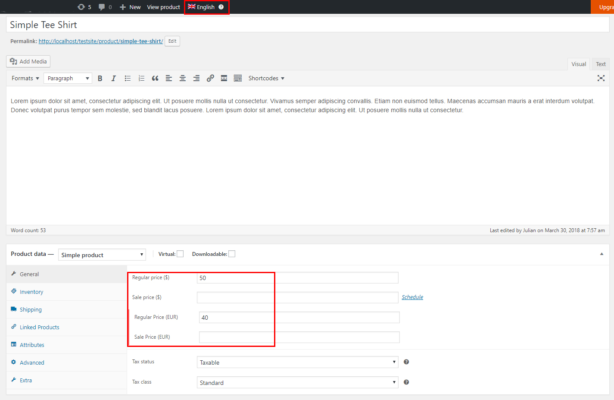Select the Linked Products tab

pyautogui.click(x=67, y=327)
